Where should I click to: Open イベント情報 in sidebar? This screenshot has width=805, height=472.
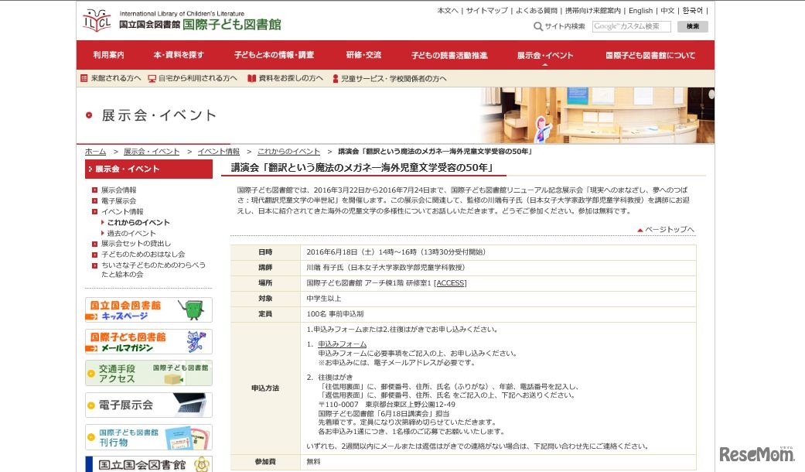click(122, 211)
